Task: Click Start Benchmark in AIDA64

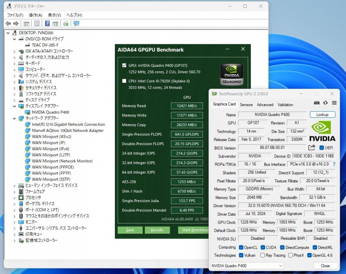Action: [x=193, y=230]
